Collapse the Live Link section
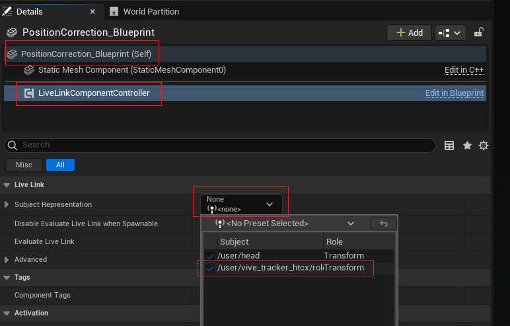The width and height of the screenshot is (510, 326). [x=7, y=185]
